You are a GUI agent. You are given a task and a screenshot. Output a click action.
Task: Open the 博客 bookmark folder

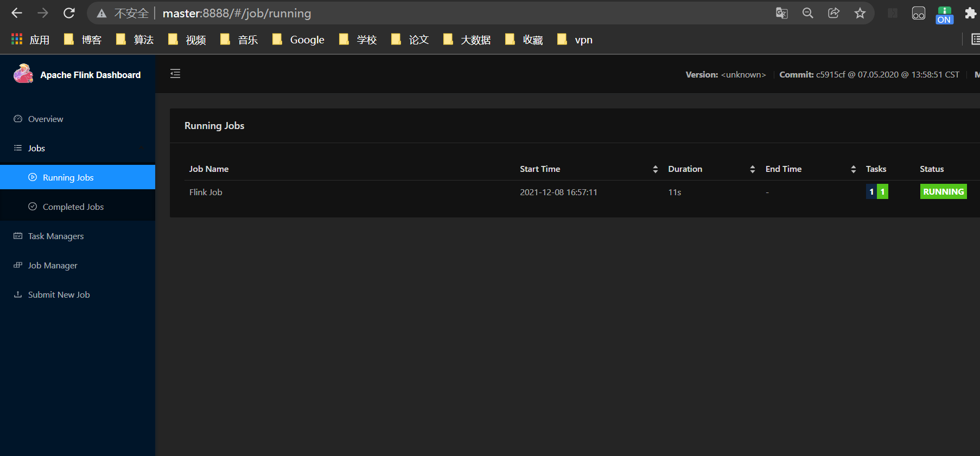(83, 40)
